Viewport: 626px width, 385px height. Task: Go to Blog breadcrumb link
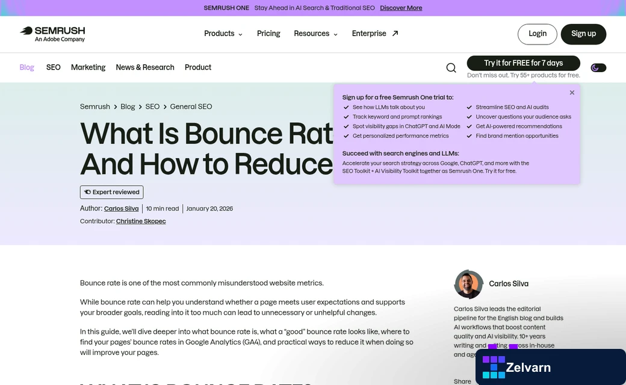[128, 106]
